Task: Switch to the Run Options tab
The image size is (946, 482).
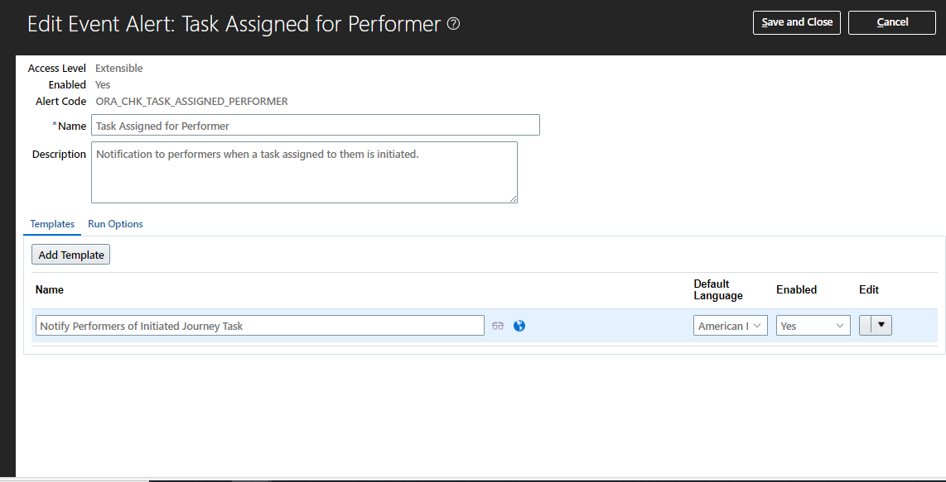Action: click(x=115, y=223)
